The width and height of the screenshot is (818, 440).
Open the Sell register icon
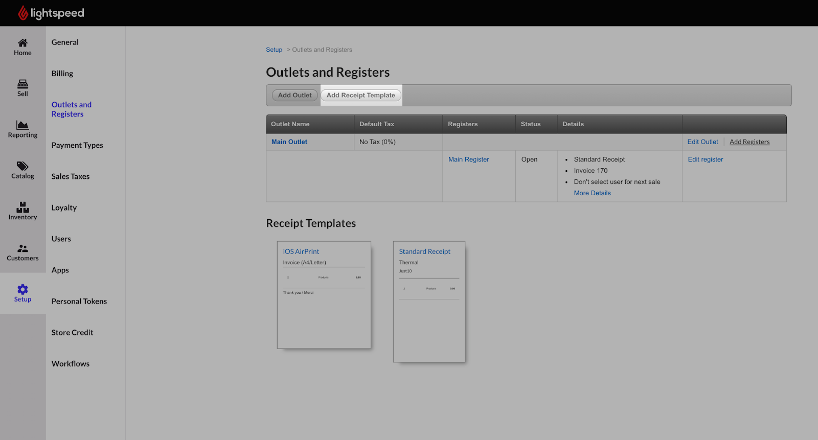(x=22, y=84)
